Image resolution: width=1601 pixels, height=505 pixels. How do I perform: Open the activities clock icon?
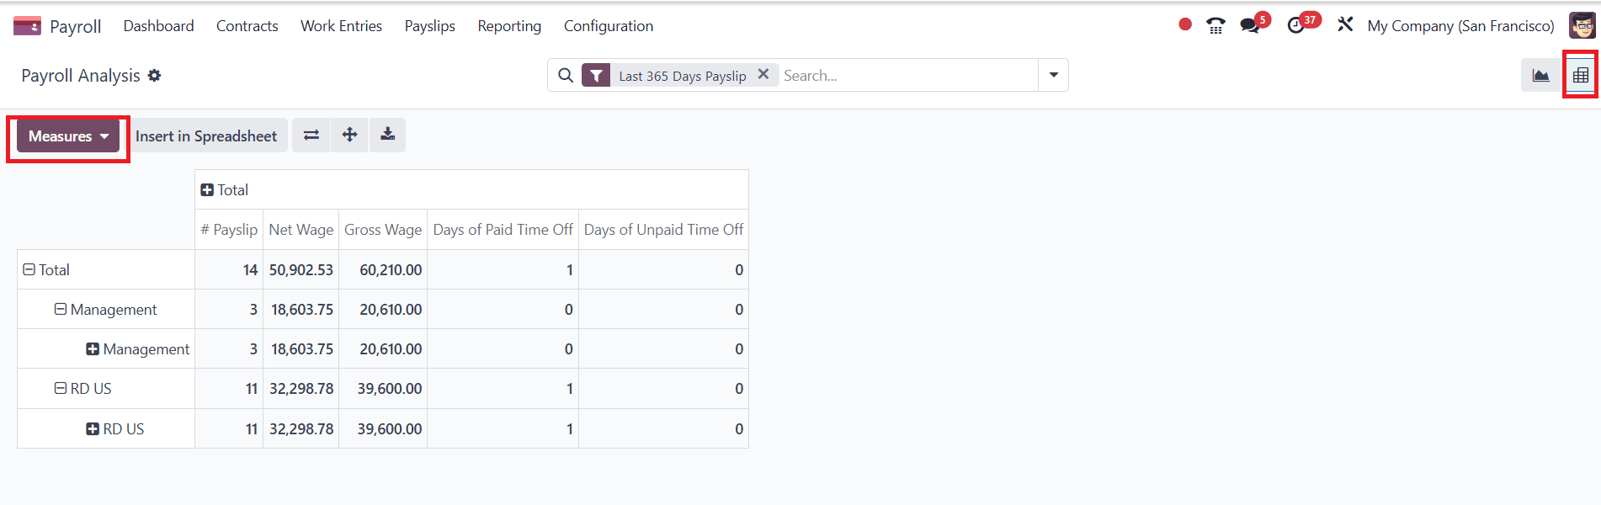pyautogui.click(x=1296, y=26)
